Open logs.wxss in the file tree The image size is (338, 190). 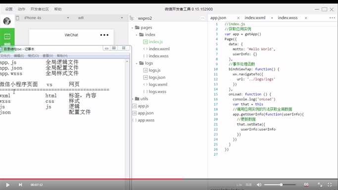tap(157, 92)
